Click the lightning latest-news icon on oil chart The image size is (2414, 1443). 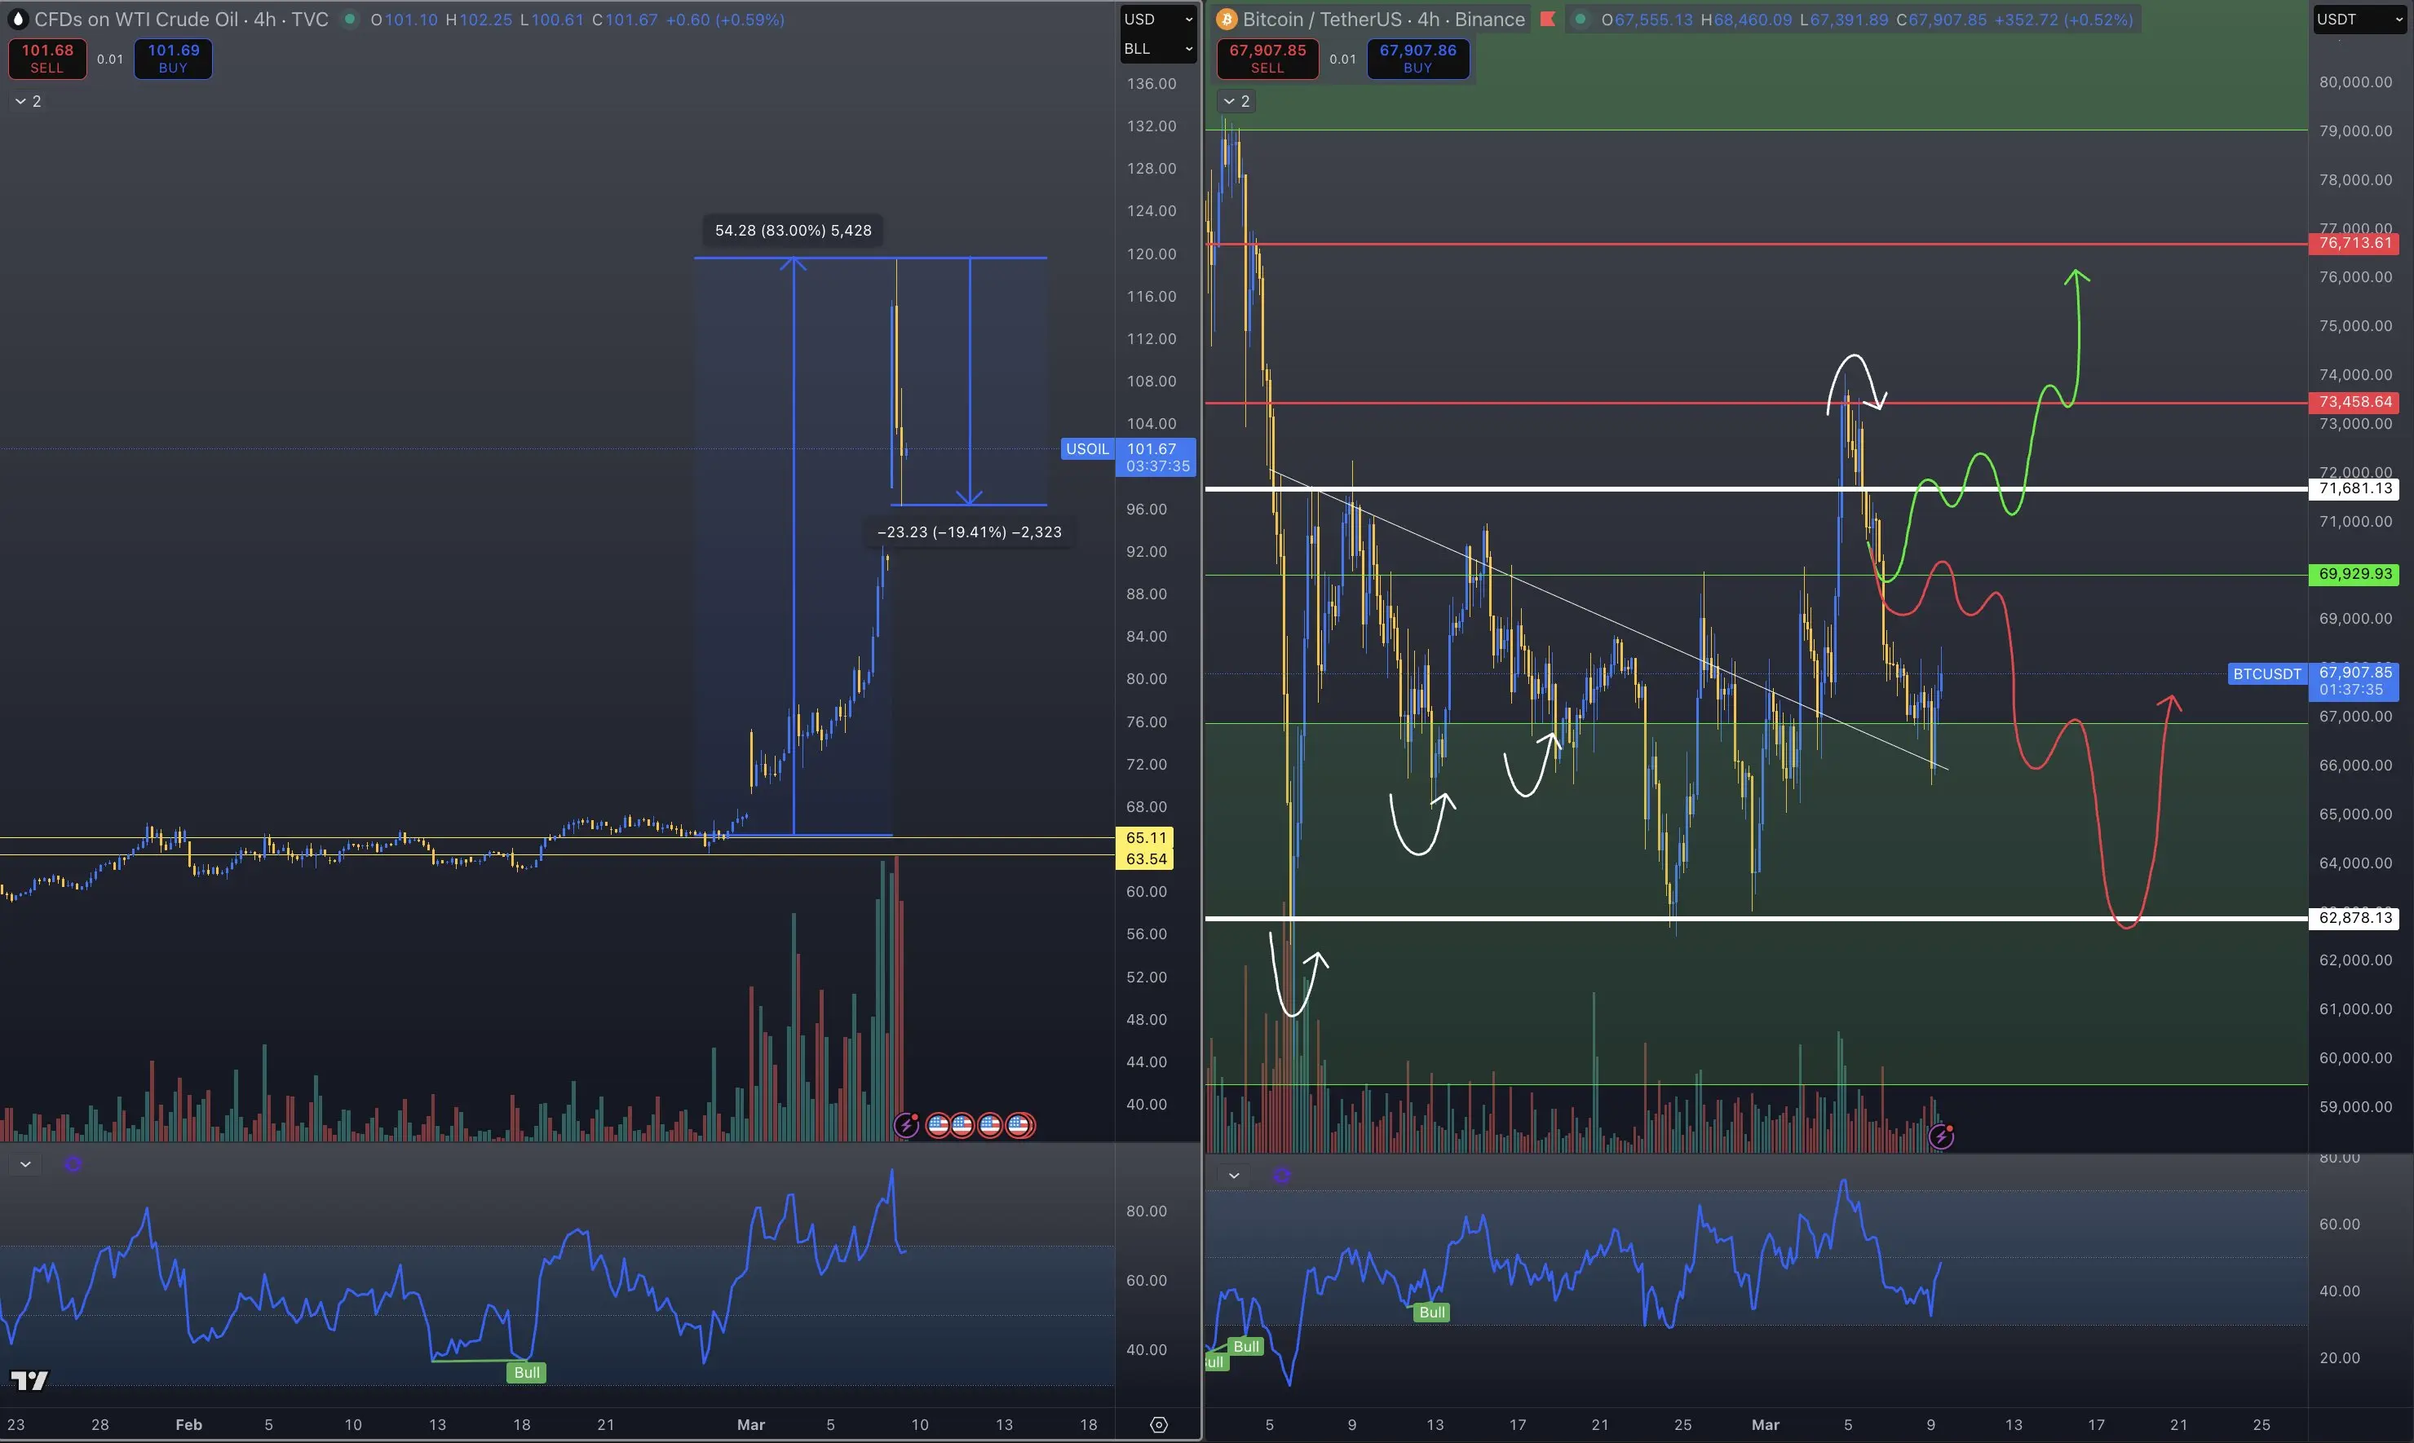tap(906, 1125)
